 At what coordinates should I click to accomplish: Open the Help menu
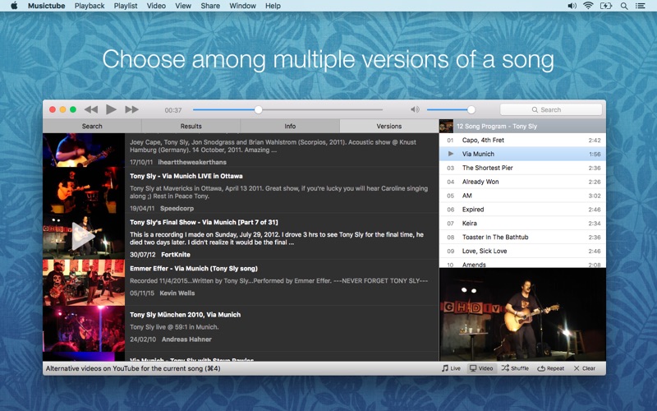[273, 6]
